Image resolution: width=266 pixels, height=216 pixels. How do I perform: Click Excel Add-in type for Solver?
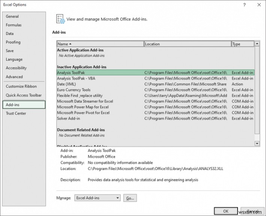point(242,118)
